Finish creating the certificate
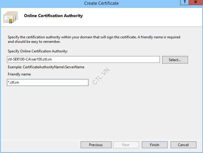 pyautogui.click(x=154, y=145)
